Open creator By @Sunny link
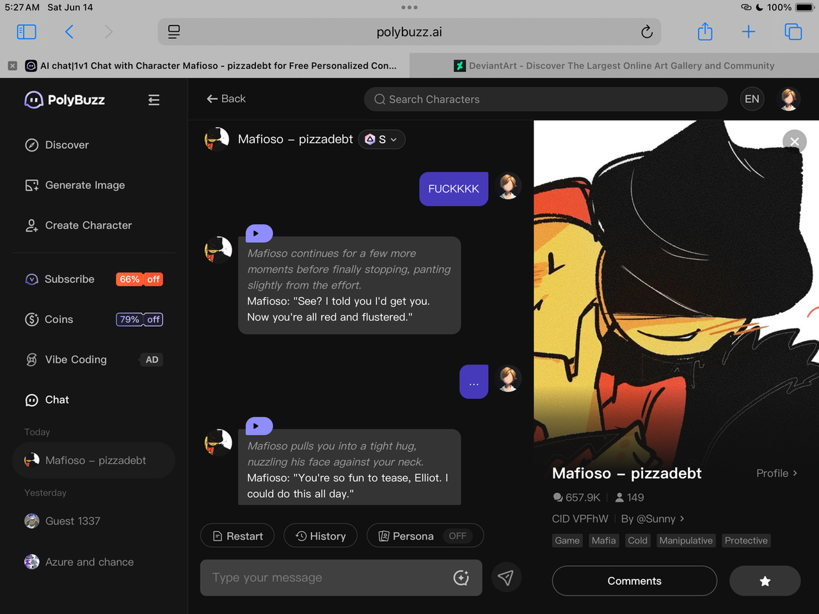This screenshot has height=614, width=819. coord(653,519)
